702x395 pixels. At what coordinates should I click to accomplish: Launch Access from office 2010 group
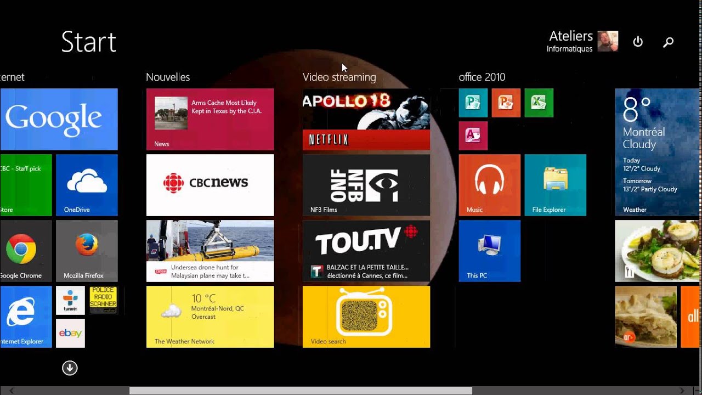point(473,136)
